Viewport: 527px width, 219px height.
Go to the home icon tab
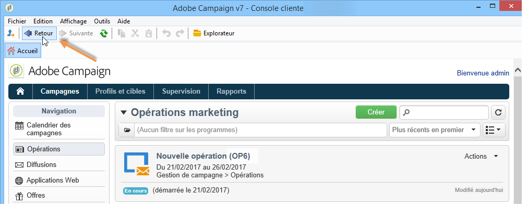20,92
